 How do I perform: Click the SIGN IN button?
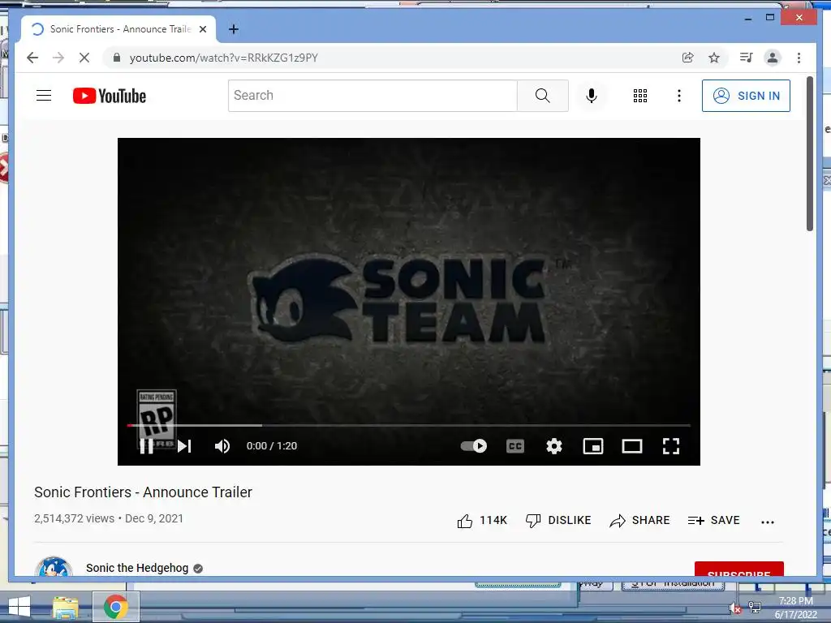click(x=746, y=96)
